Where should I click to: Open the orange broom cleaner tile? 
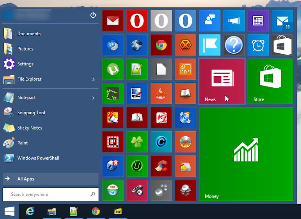[x=185, y=166]
